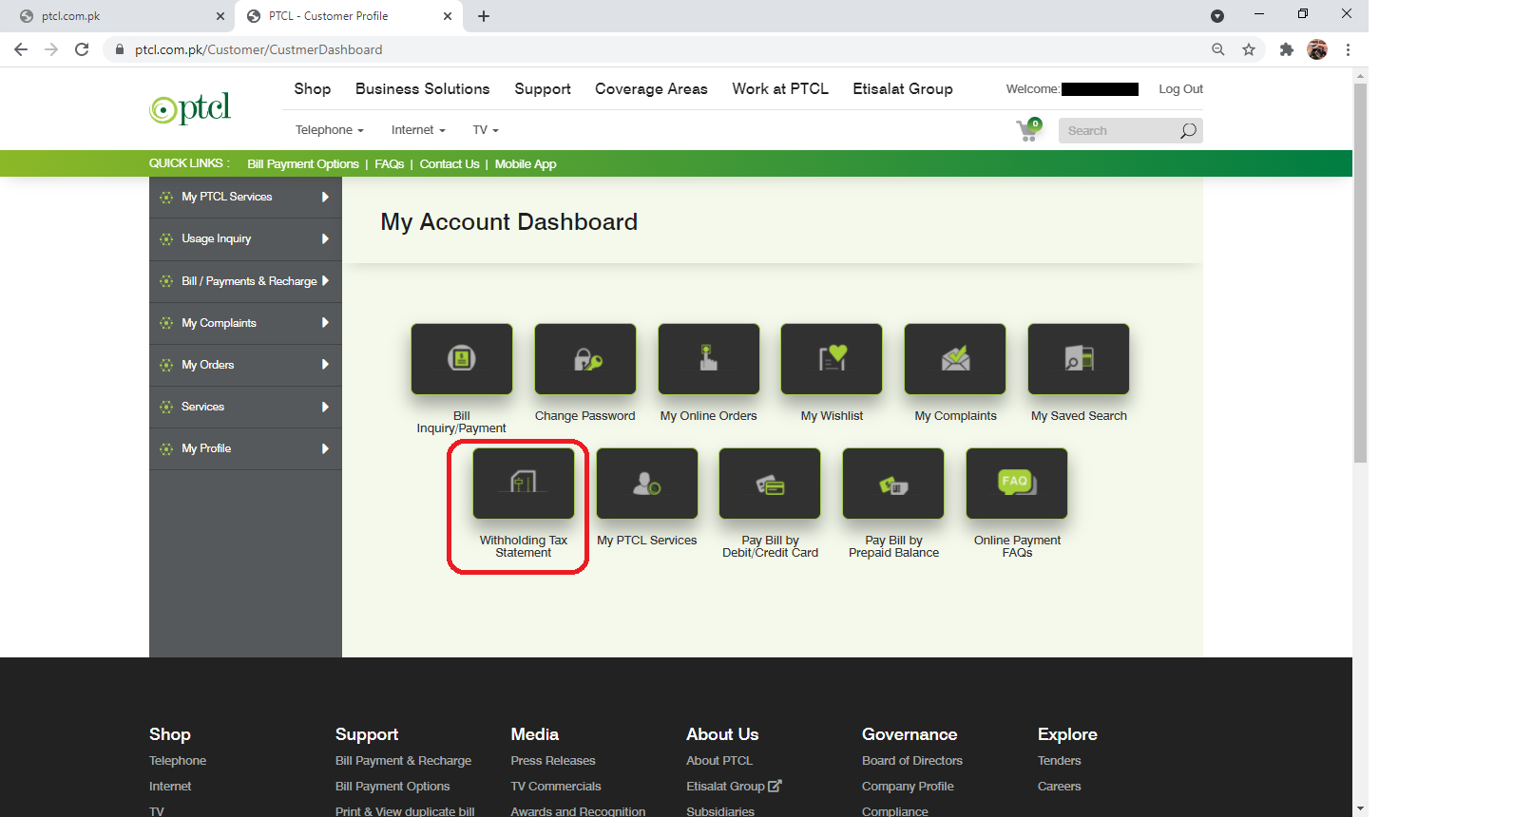This screenshot has width=1513, height=817.
Task: Reload the page
Action: (82, 49)
